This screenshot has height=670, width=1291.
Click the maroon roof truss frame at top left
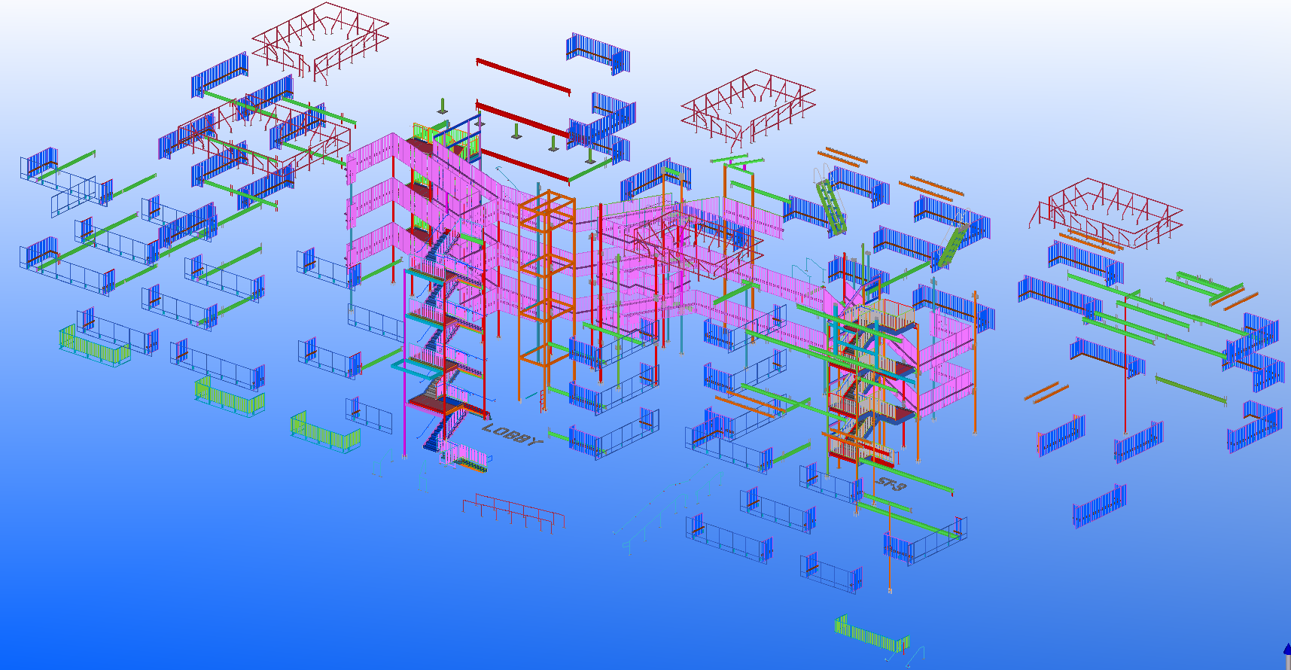pos(320,39)
